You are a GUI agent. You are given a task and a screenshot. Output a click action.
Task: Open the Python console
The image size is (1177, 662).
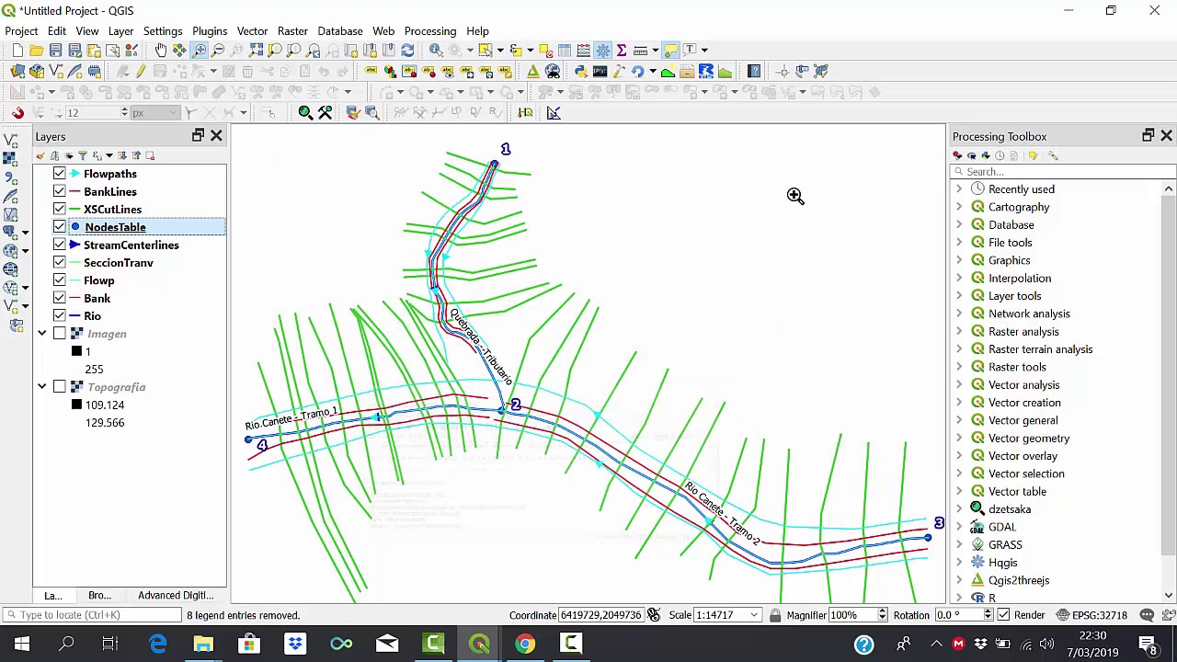[580, 71]
